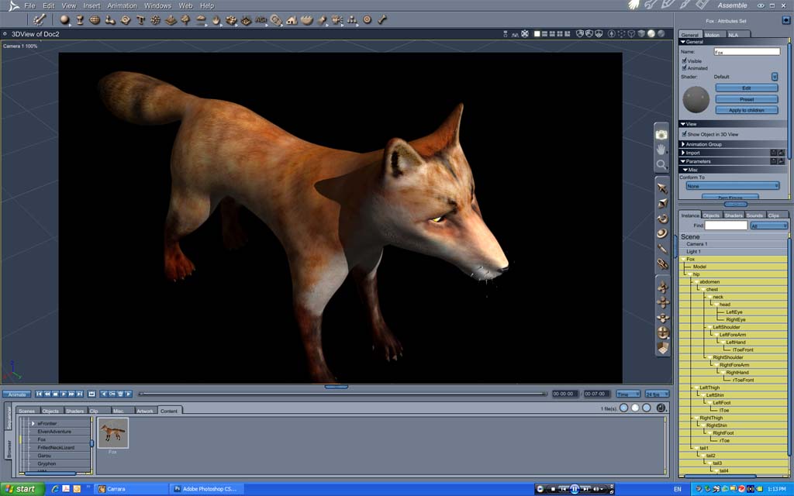Activate the magnifier zoom tool
Viewport: 794px width, 496px height.
coord(661,164)
